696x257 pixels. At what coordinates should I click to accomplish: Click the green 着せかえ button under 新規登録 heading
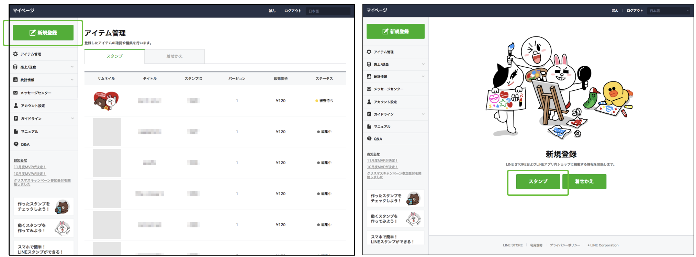[x=584, y=181]
